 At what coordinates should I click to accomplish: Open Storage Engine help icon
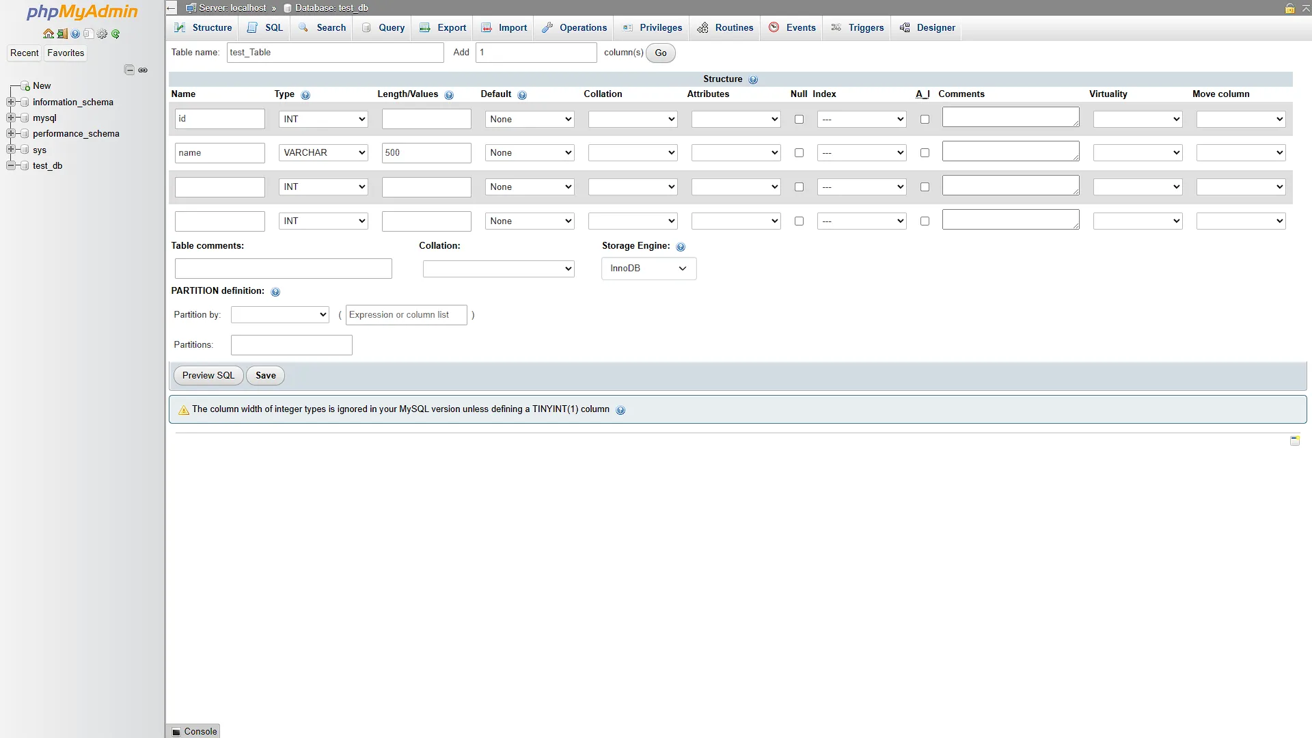pos(681,247)
